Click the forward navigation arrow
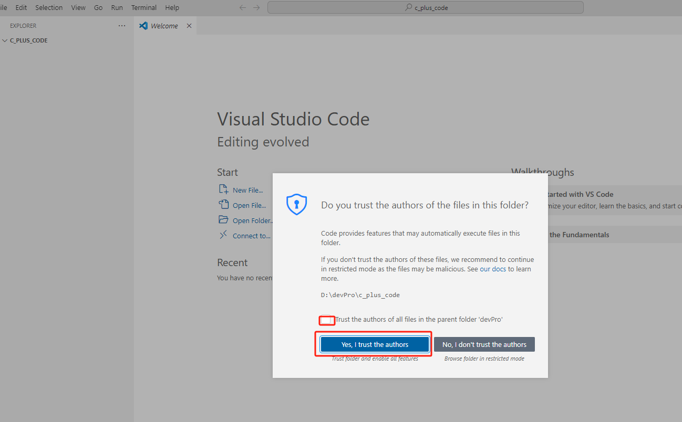Image resolution: width=682 pixels, height=422 pixels. (256, 7)
